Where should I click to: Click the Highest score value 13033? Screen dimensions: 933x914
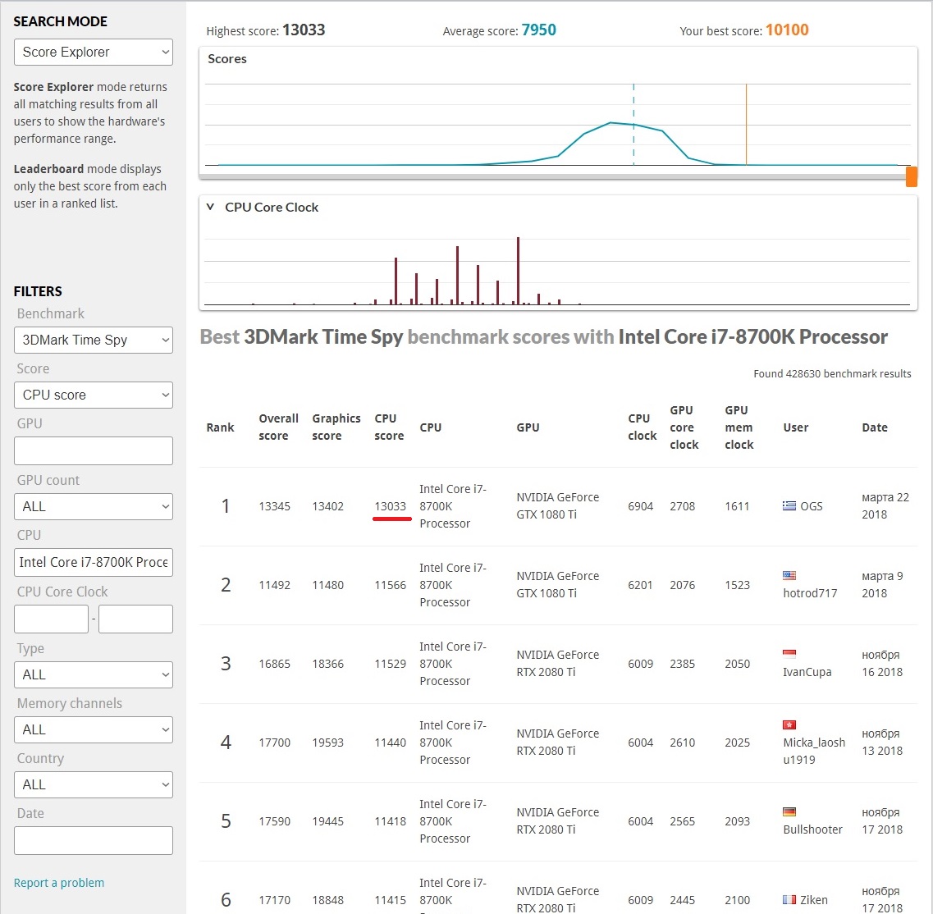coord(304,30)
